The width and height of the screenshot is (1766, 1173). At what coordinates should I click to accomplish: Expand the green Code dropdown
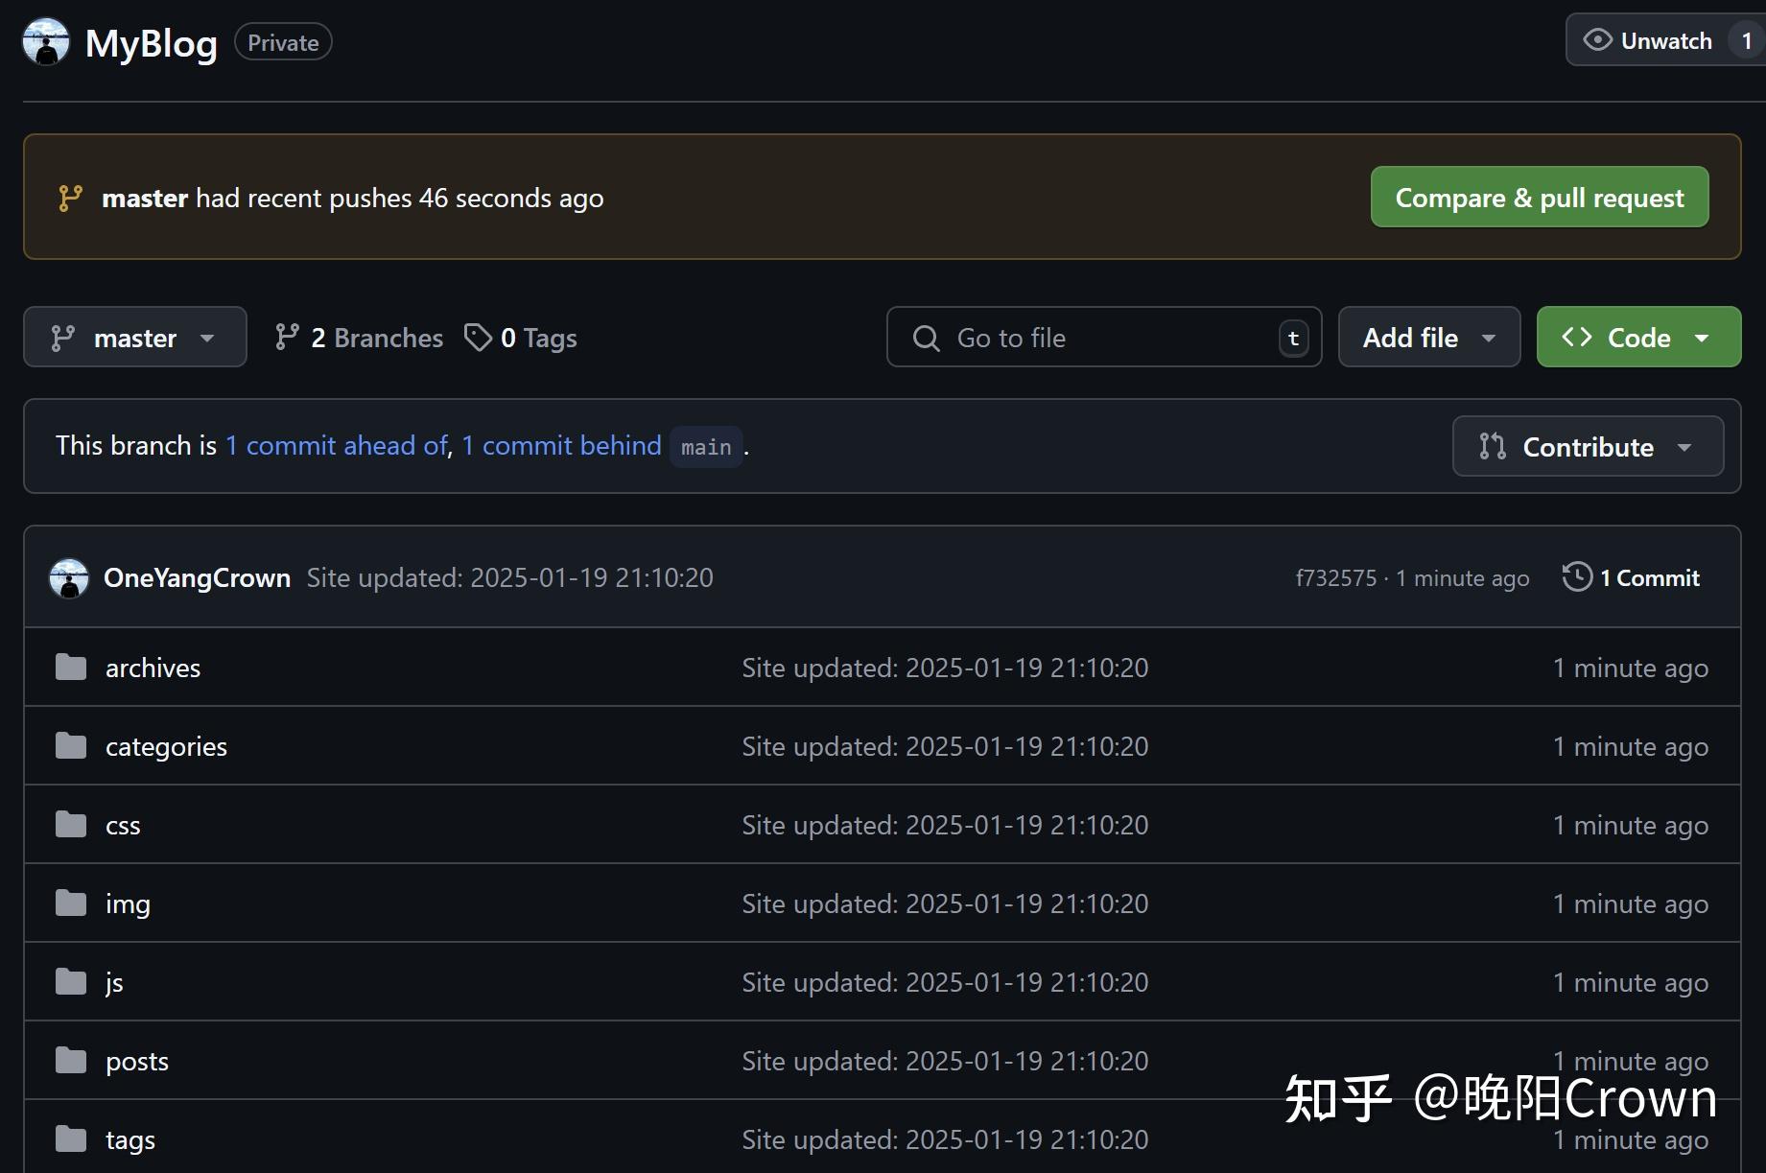(1638, 338)
